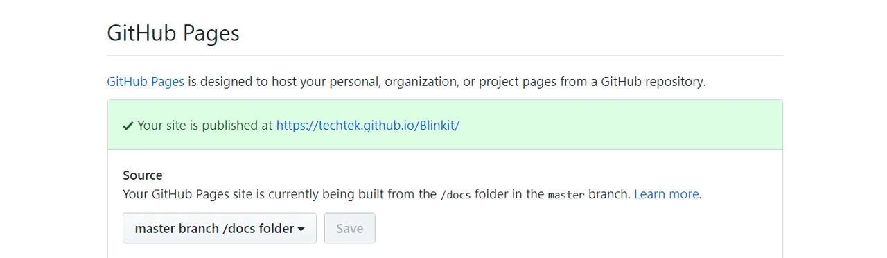Click the 'Your site is published at' text
The width and height of the screenshot is (887, 258).
coord(205,126)
